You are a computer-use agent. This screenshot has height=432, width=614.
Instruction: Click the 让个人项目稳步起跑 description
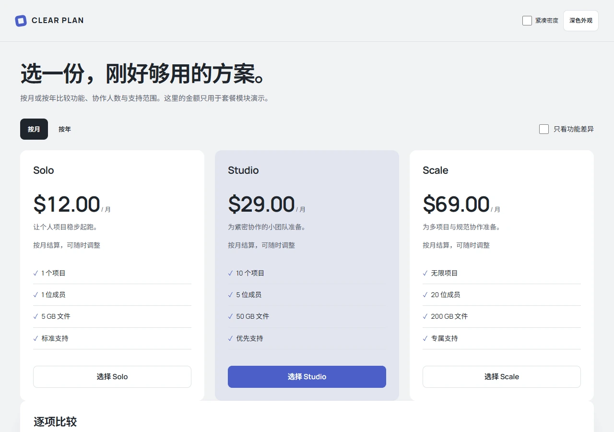point(65,227)
